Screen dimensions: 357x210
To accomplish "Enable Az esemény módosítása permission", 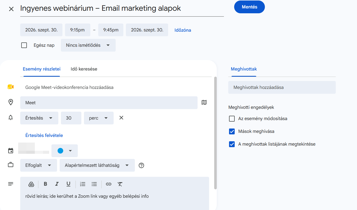I will click(x=232, y=119).
